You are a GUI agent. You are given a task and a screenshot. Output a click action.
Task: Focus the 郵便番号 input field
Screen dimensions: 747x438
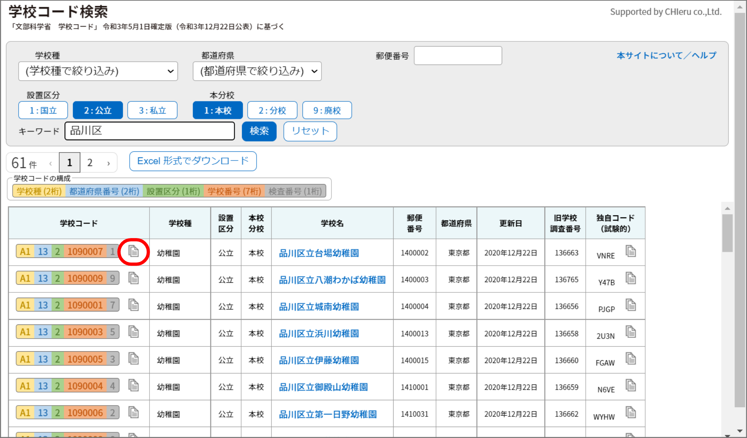[458, 56]
